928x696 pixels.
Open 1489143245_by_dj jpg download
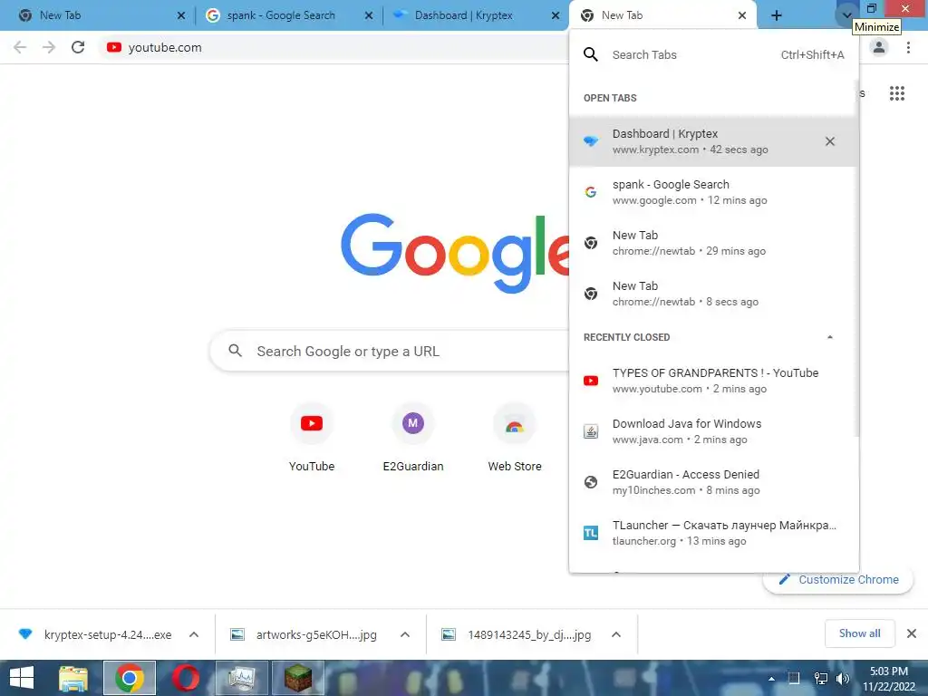click(x=516, y=634)
